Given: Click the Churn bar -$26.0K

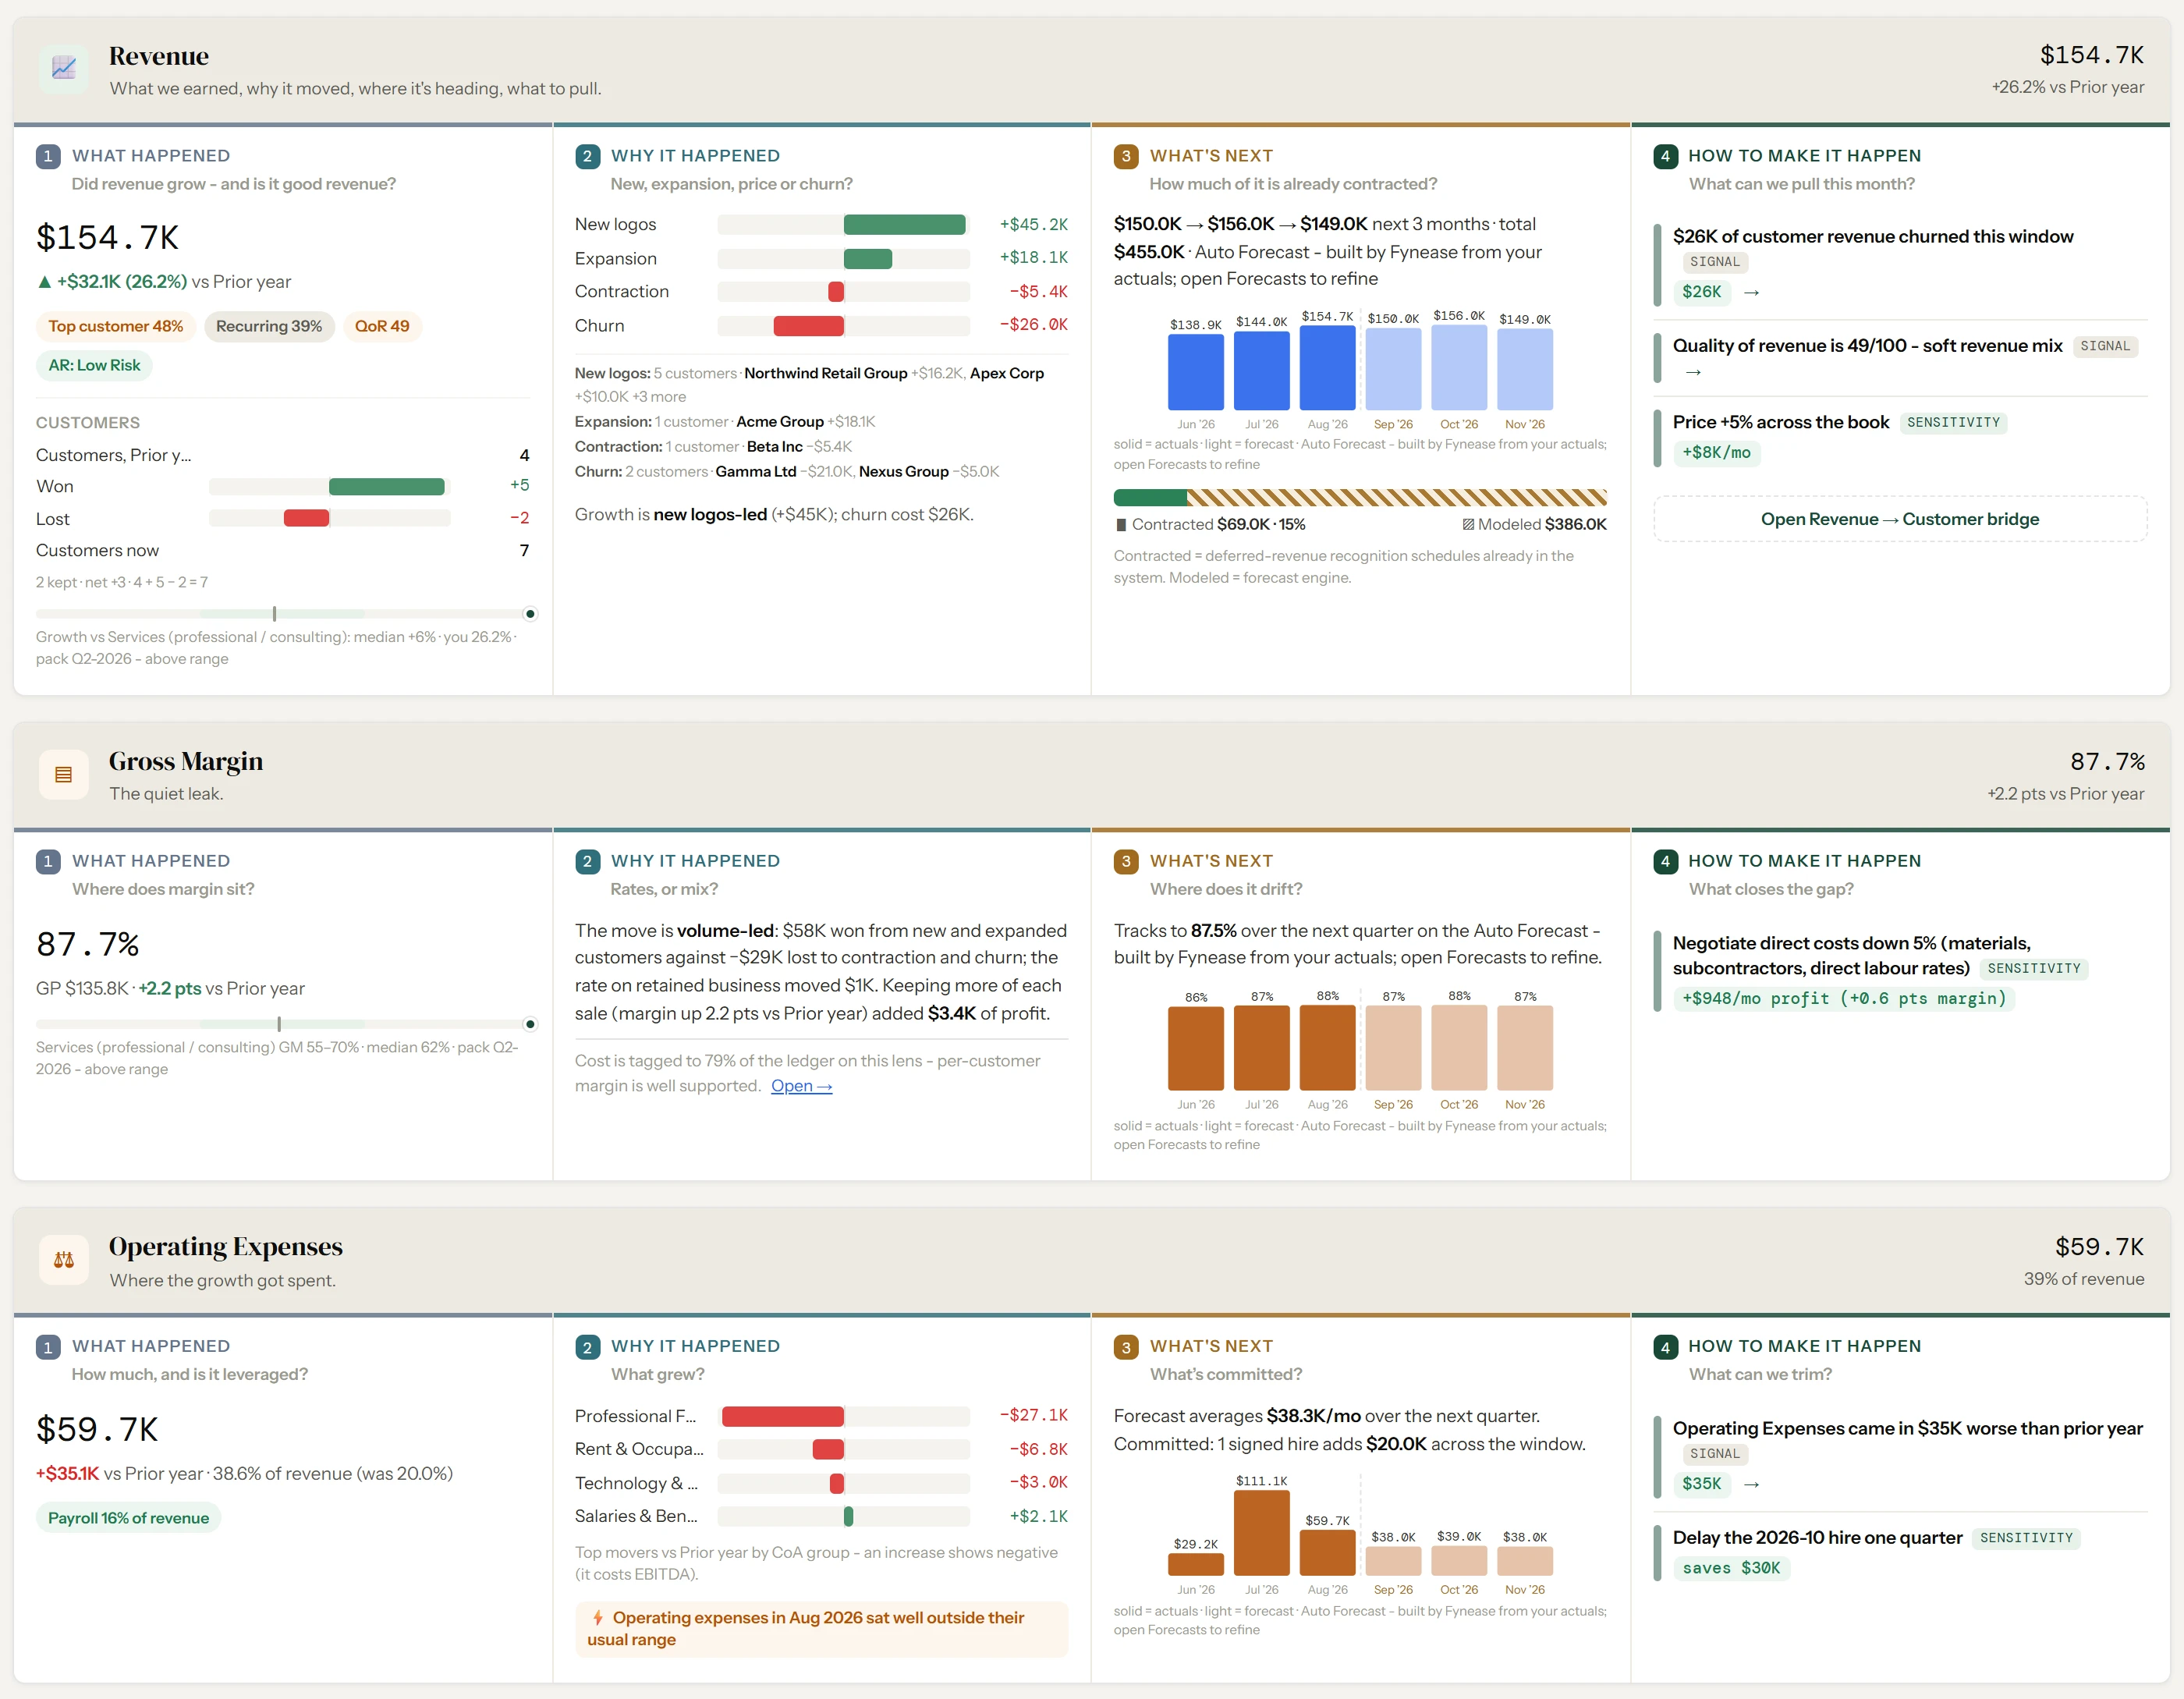Looking at the screenshot, I should [x=808, y=326].
